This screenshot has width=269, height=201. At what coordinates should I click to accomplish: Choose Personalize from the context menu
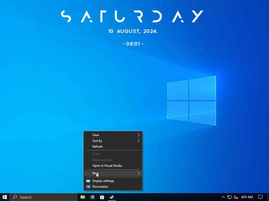coord(113,186)
